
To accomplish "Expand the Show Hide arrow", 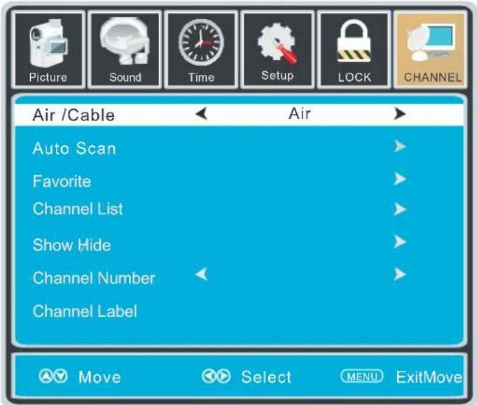I will point(399,242).
